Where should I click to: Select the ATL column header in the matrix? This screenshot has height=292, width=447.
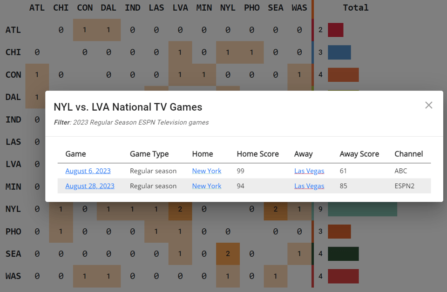click(x=37, y=7)
